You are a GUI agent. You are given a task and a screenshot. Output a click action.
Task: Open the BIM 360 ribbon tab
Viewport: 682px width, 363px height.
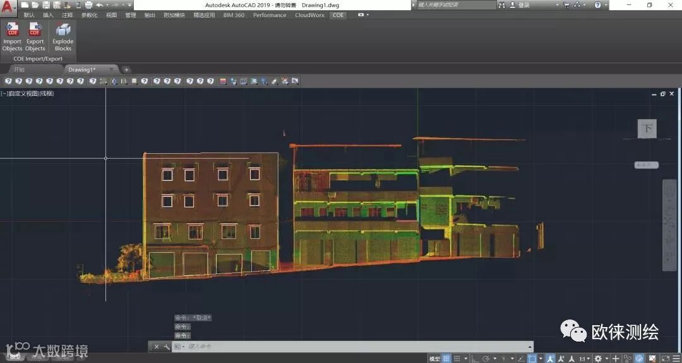[x=234, y=15]
